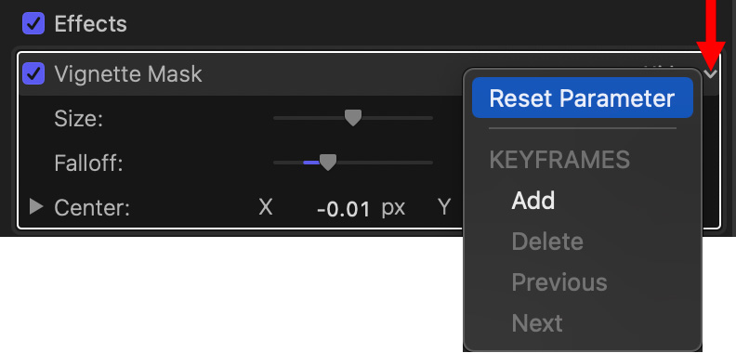Expand the Center parameter disclosure triangle
Image resolution: width=736 pixels, height=353 pixels.
[35, 206]
